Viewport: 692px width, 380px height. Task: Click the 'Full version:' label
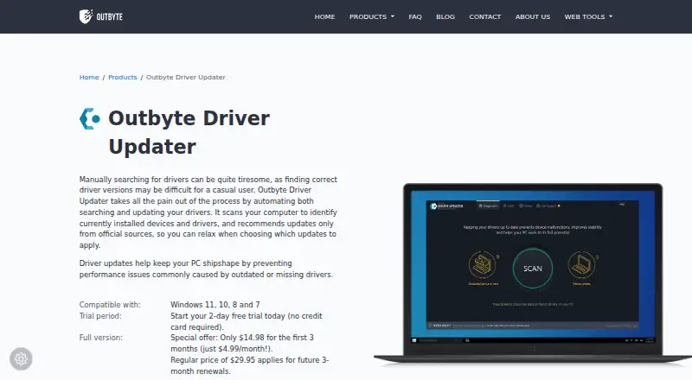101,338
